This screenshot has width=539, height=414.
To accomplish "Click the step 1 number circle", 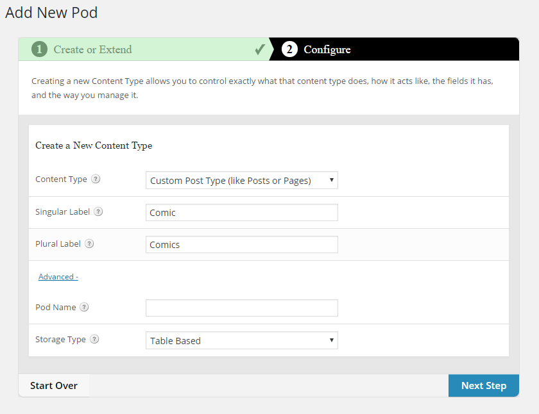I will tap(40, 49).
